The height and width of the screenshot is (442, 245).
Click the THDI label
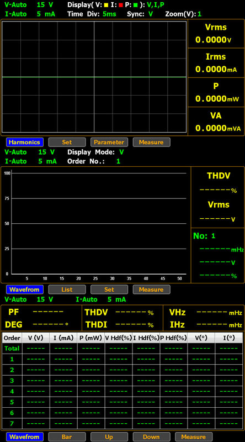[97, 324]
